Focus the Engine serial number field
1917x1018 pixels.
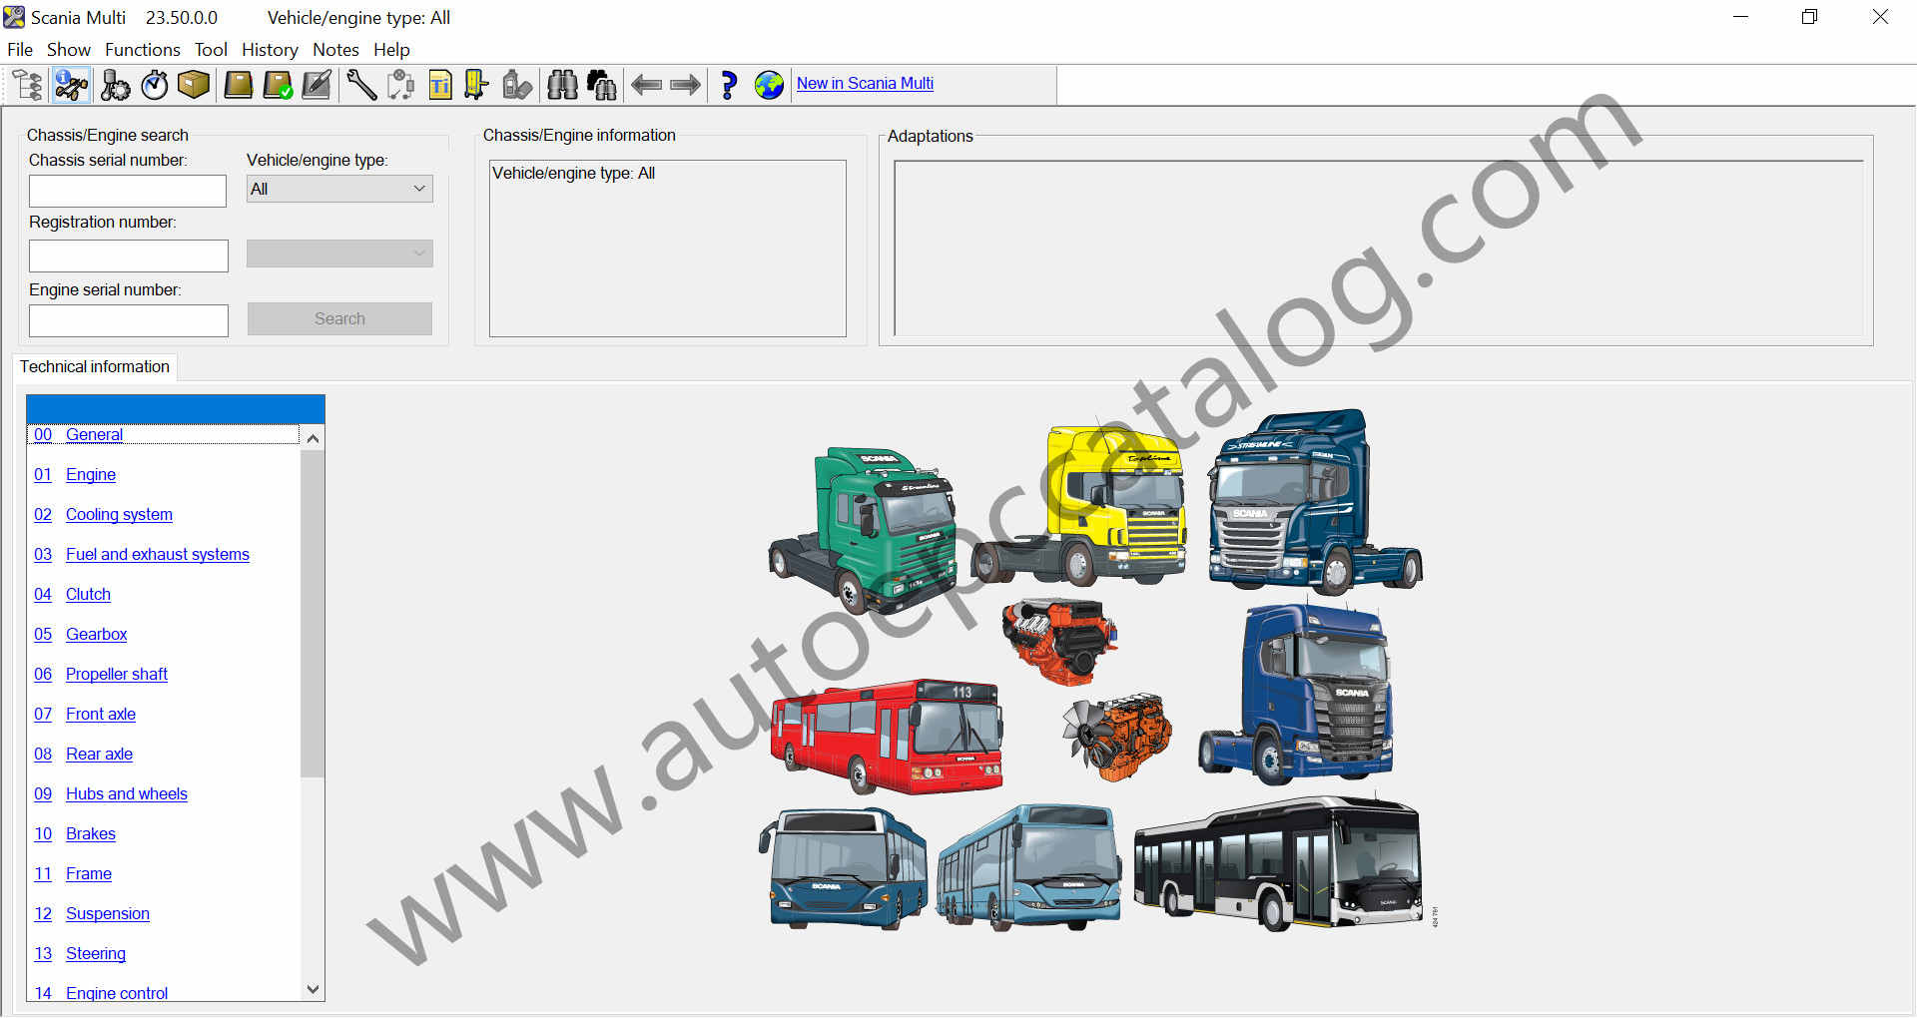click(129, 321)
